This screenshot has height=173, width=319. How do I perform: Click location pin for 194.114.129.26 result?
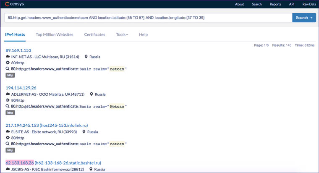(92, 94)
